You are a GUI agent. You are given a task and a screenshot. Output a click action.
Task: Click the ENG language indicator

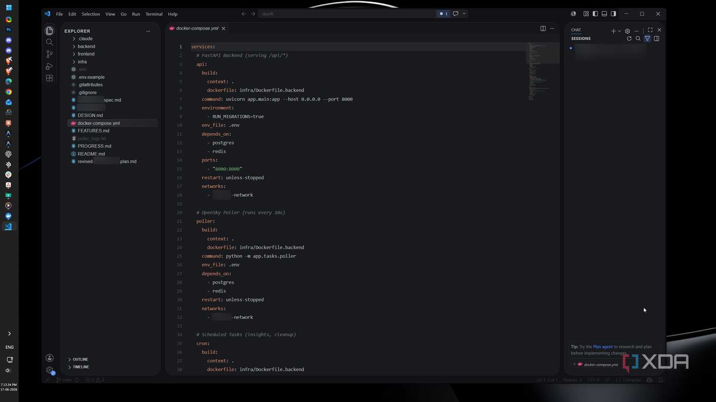point(9,347)
